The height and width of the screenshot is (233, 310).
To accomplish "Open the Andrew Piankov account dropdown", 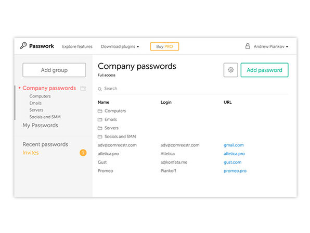I will point(271,46).
